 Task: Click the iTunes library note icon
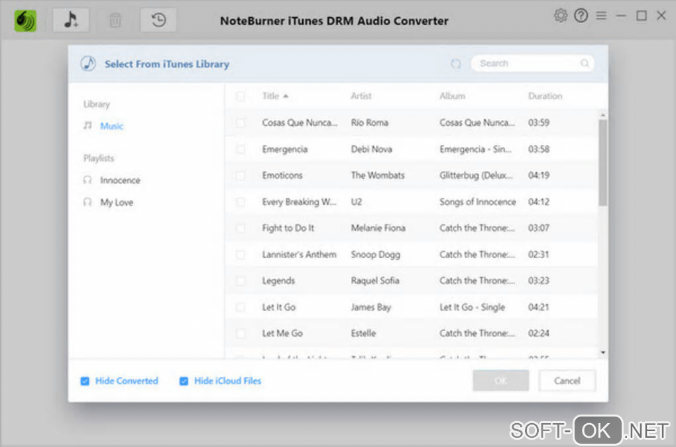click(88, 64)
